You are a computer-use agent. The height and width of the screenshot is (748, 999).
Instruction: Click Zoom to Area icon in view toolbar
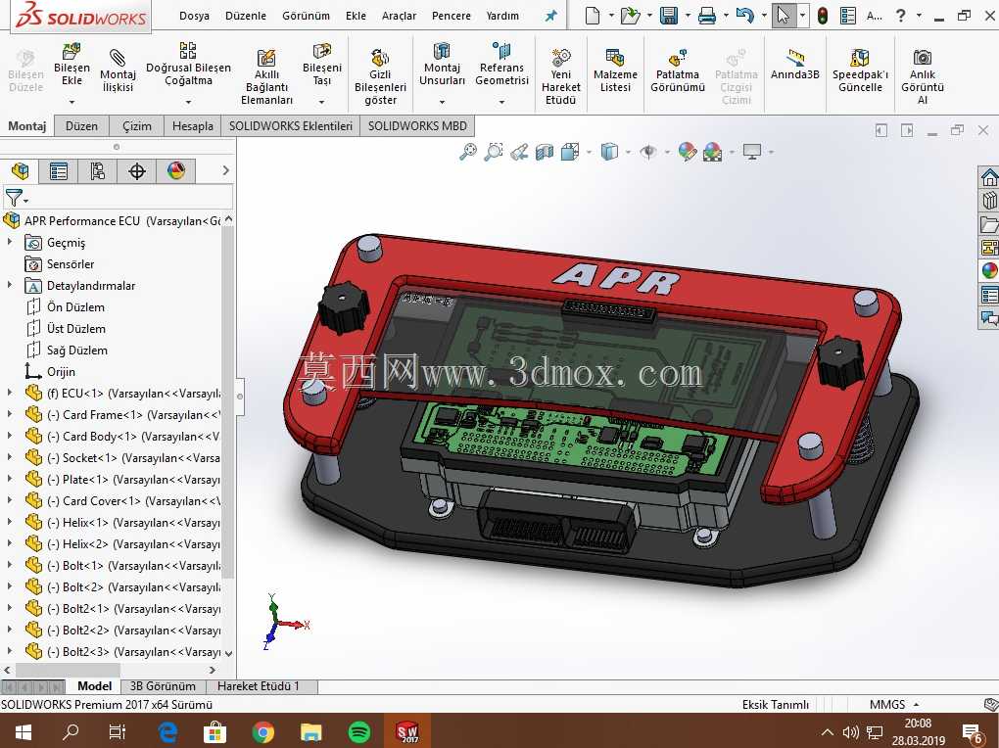click(493, 152)
